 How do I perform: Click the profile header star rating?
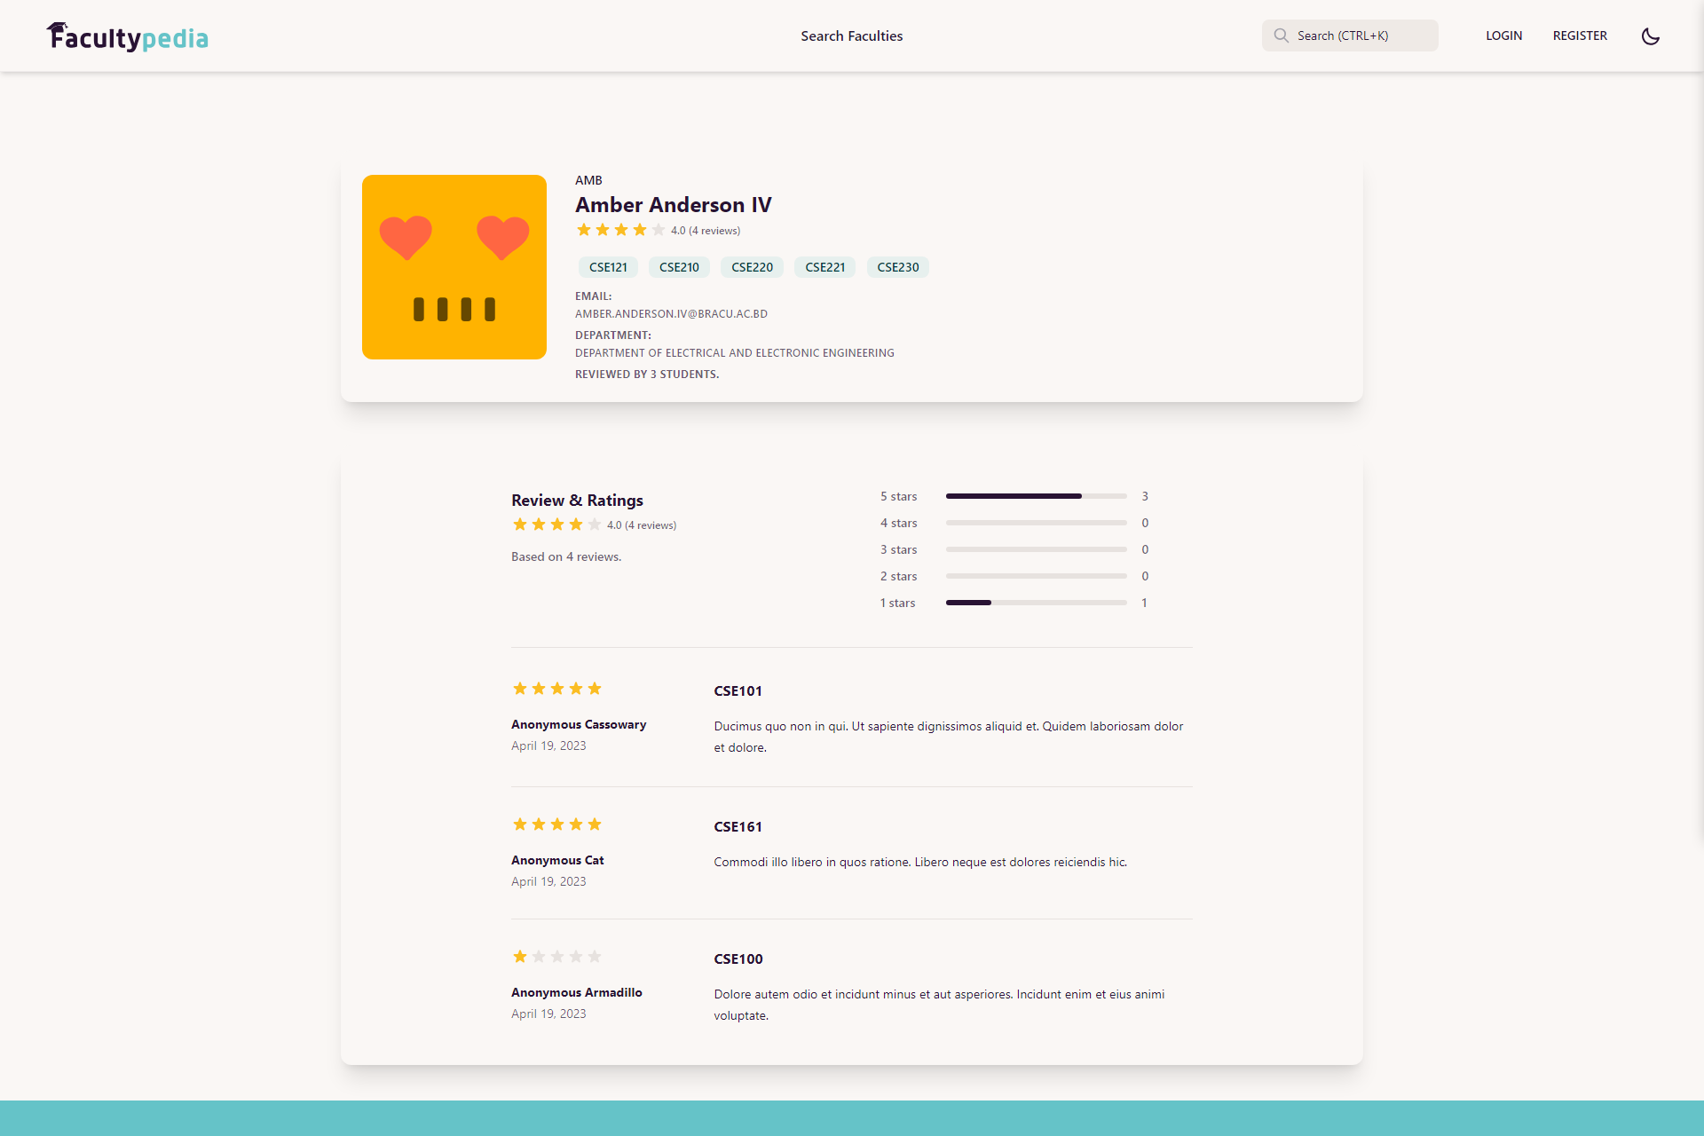620,231
